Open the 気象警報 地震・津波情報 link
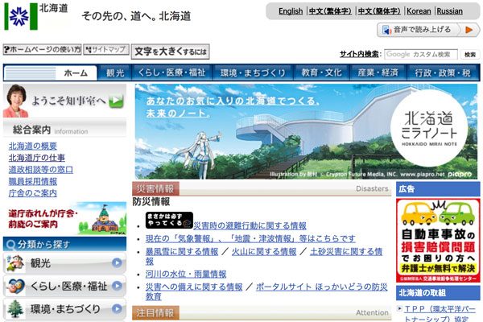 (250, 238)
